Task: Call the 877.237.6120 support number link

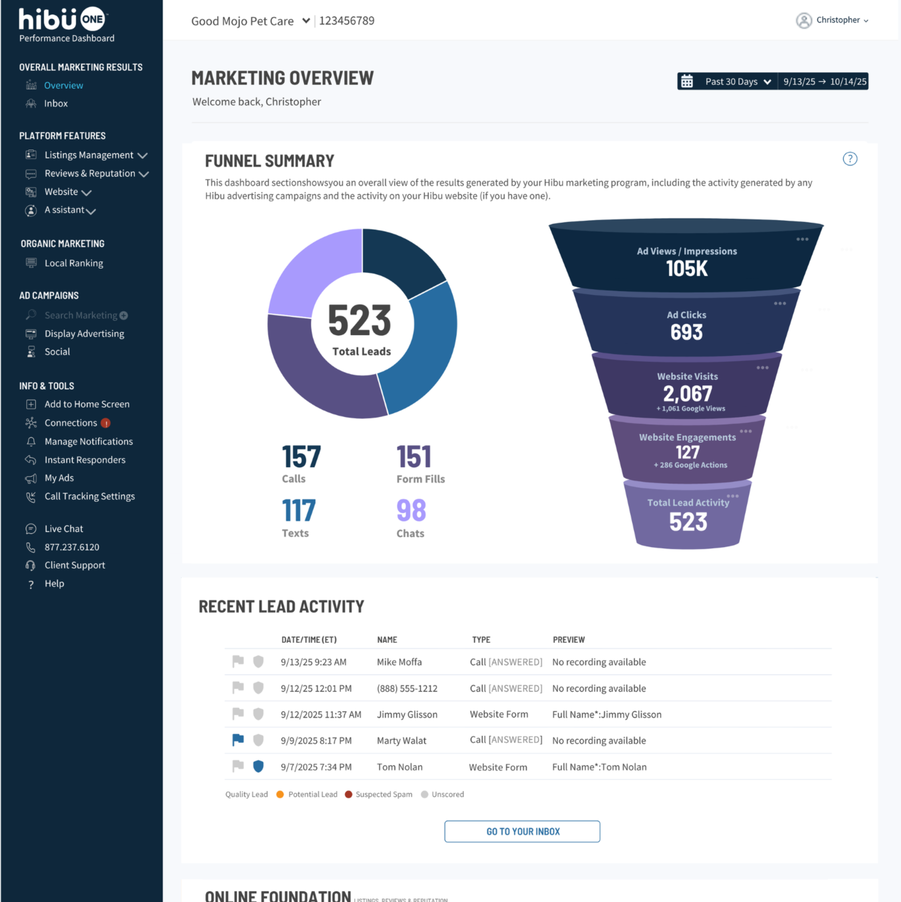Action: click(72, 547)
